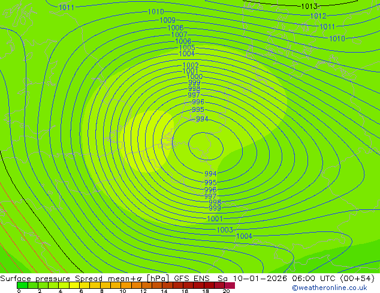Select the 995 label south of the low

pyautogui.click(x=210, y=182)
